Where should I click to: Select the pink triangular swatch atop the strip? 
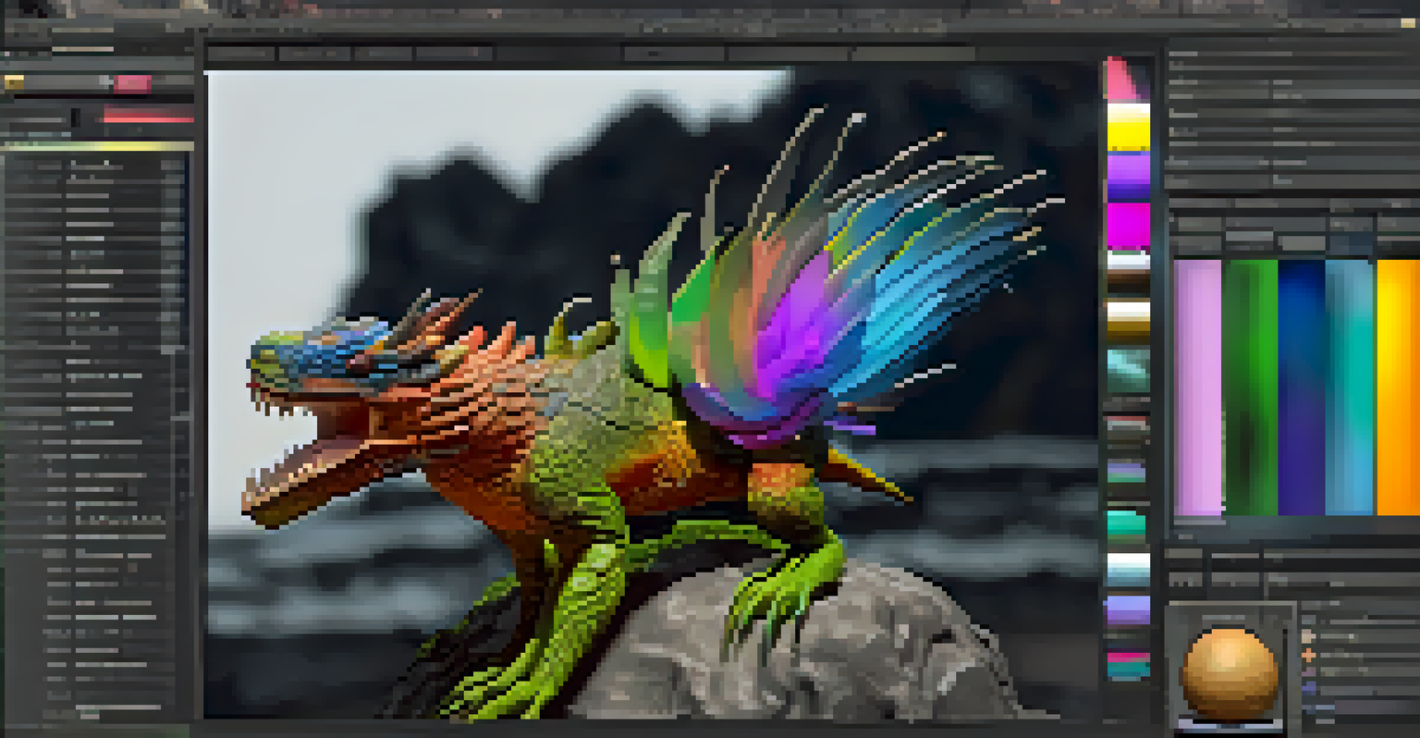click(x=1124, y=80)
